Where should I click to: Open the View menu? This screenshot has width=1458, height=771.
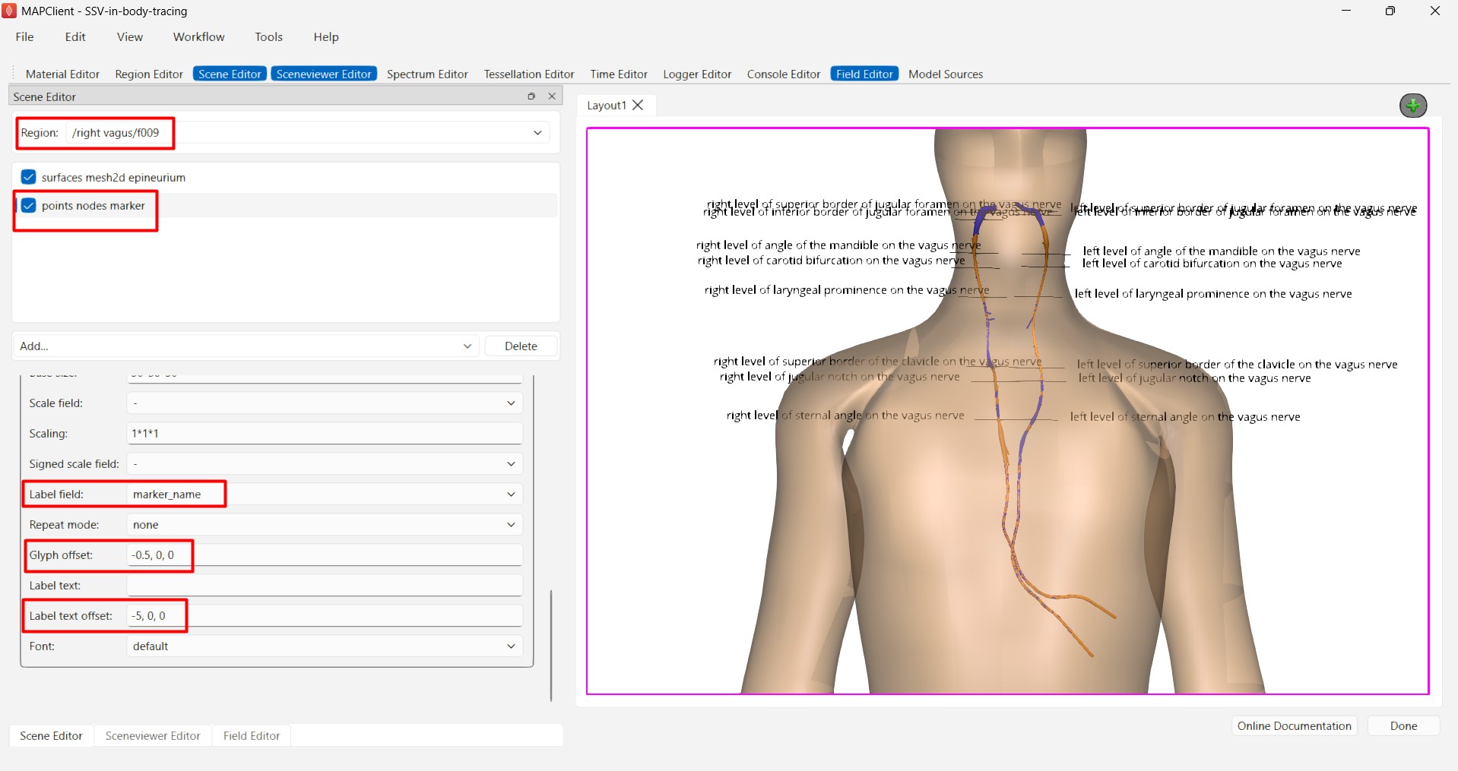coord(130,36)
